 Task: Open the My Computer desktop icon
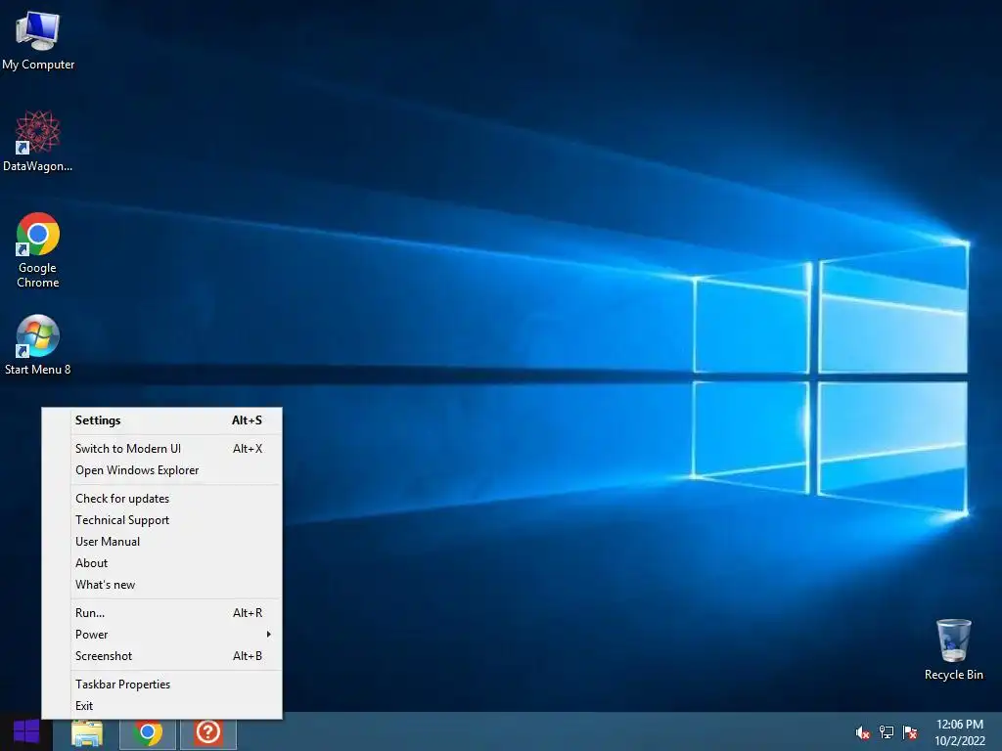38,39
